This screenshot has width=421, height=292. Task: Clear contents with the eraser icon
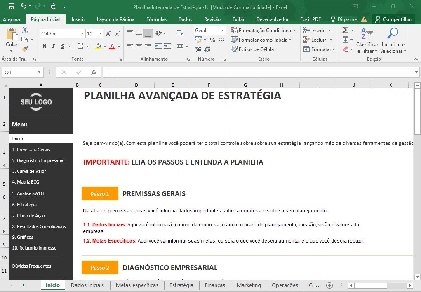(346, 49)
